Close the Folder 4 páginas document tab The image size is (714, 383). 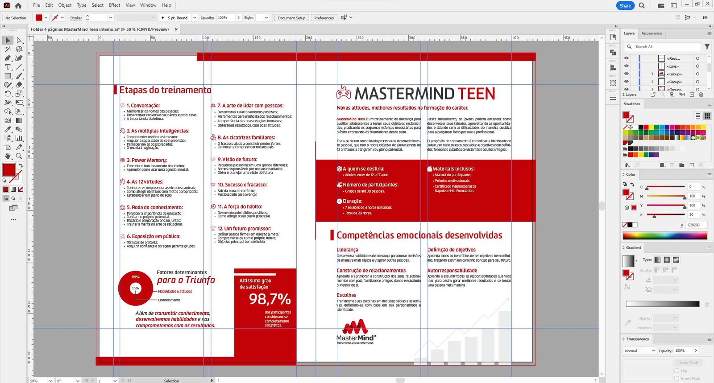176,29
